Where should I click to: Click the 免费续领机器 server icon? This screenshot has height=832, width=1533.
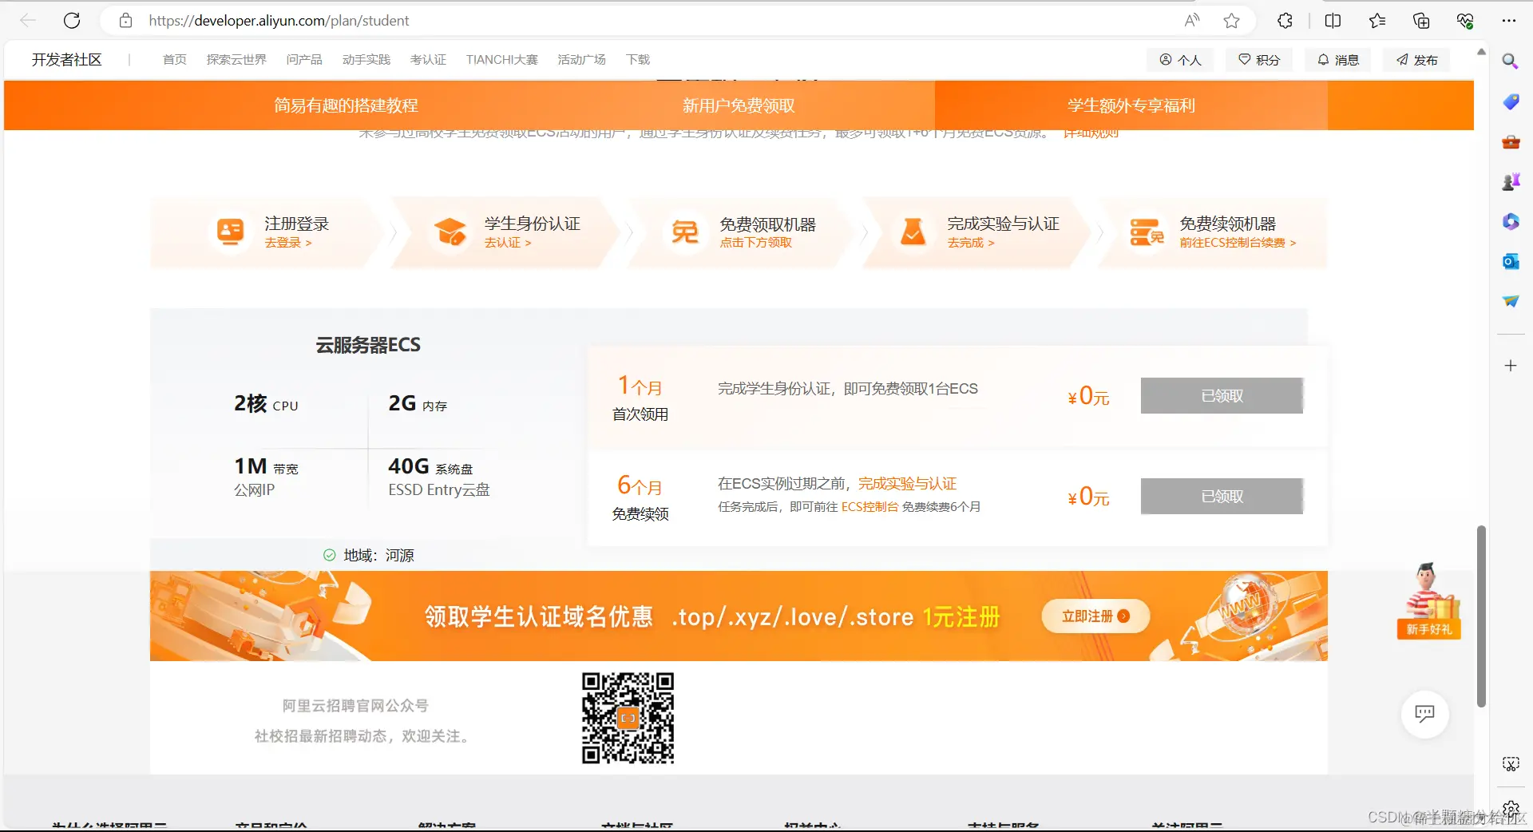click(x=1147, y=232)
